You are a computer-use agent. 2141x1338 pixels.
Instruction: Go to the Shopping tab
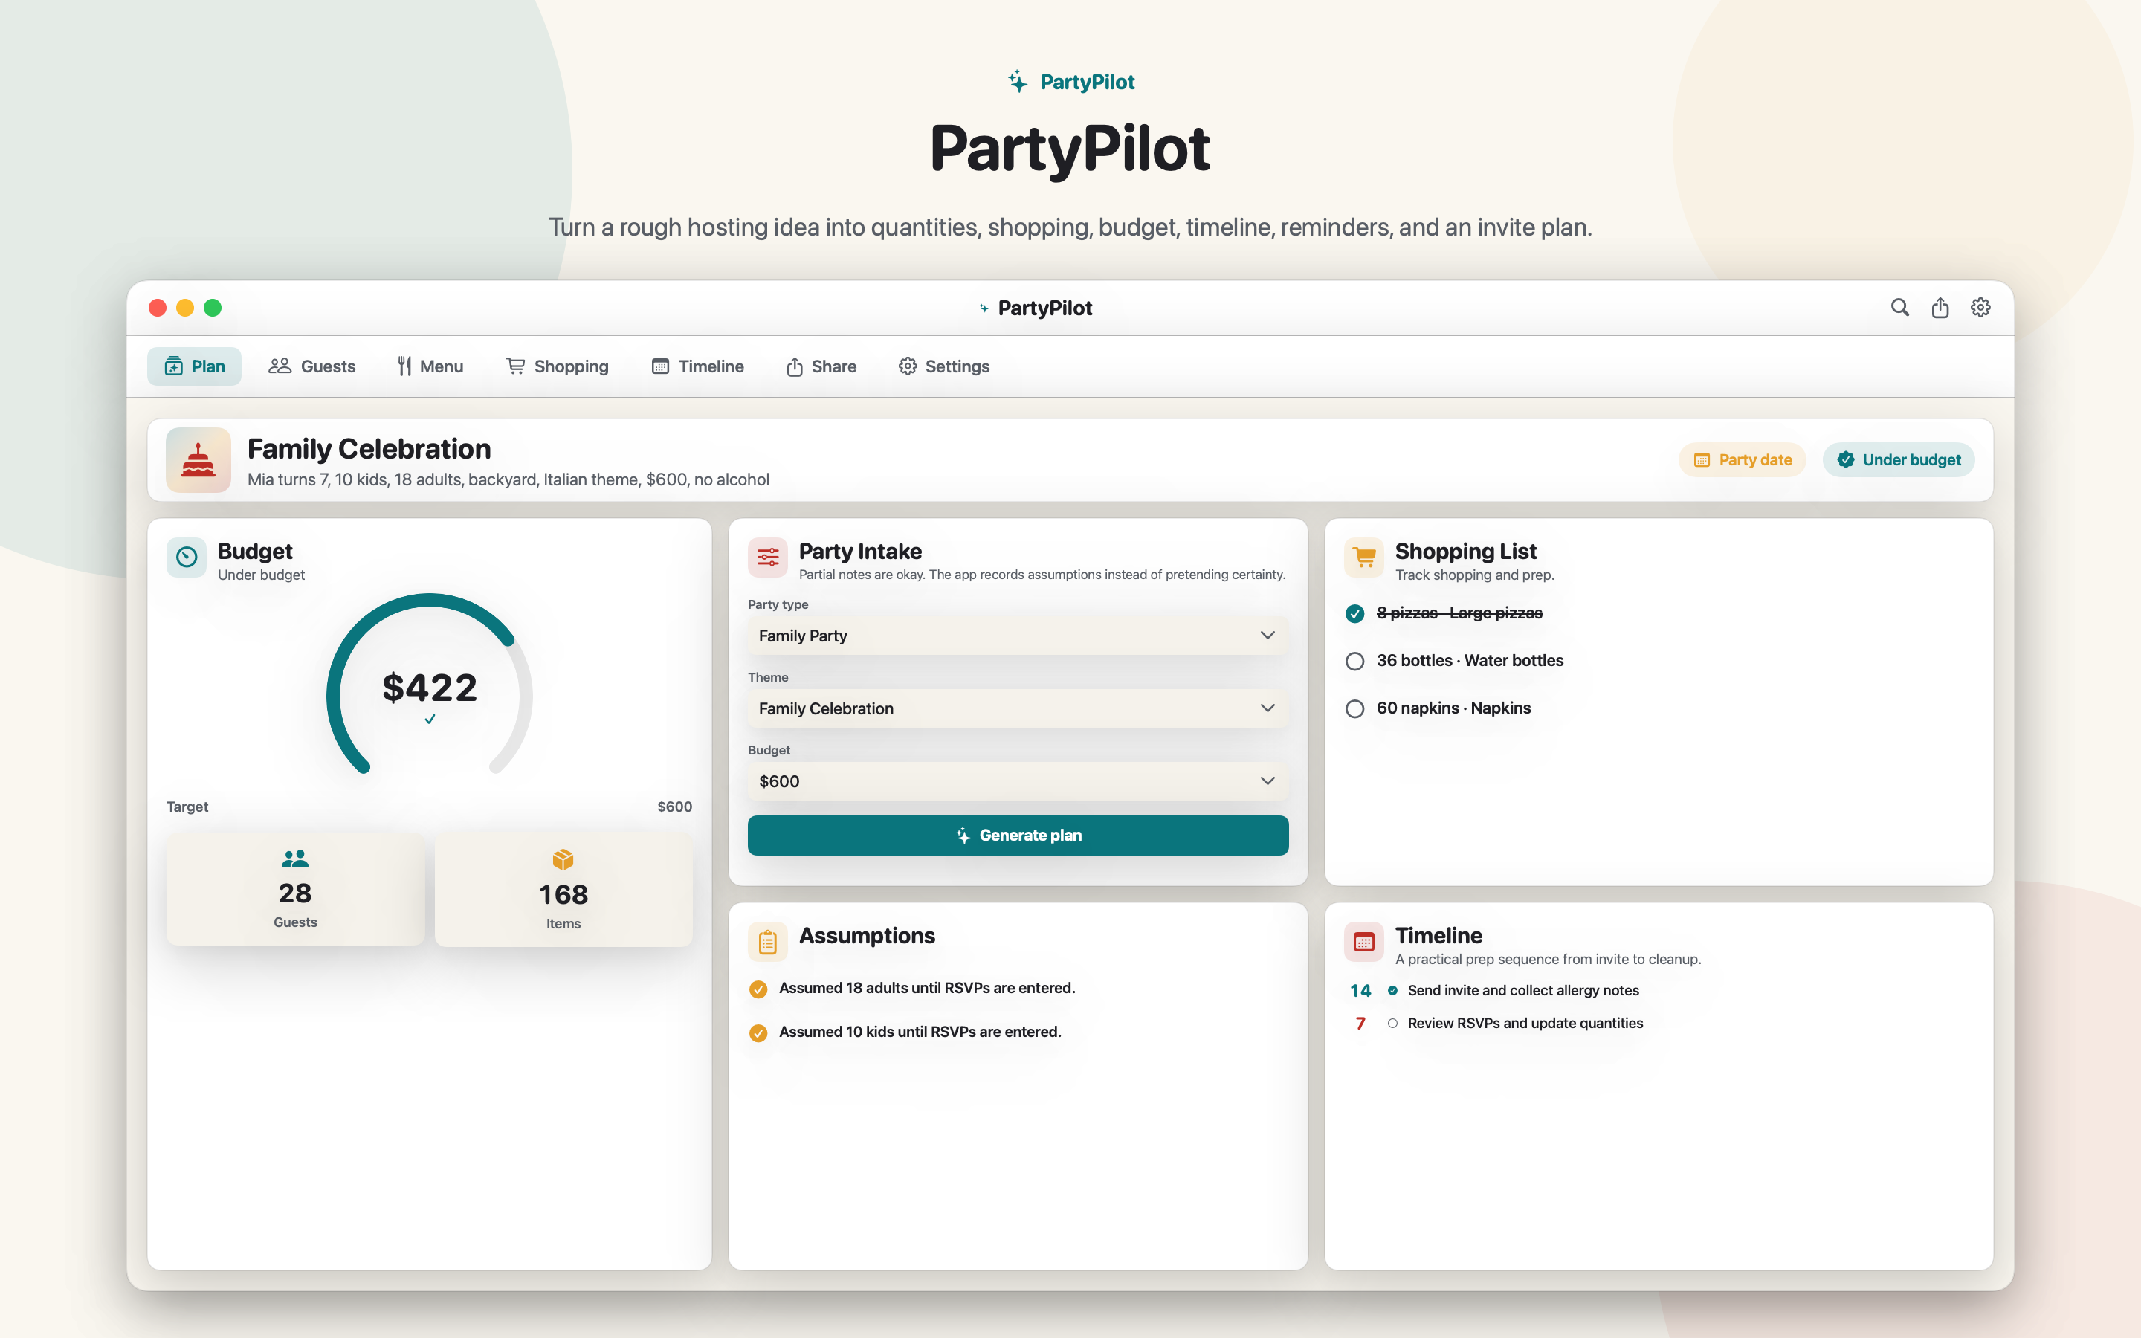pos(557,366)
